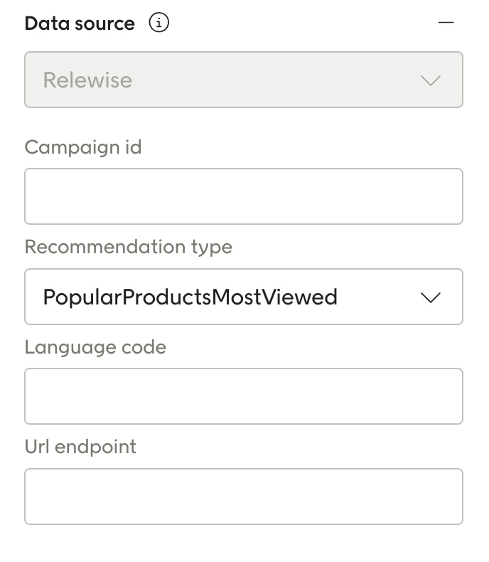The width and height of the screenshot is (489, 562).
Task: Focus the Url endpoint input field
Action: pos(243,497)
